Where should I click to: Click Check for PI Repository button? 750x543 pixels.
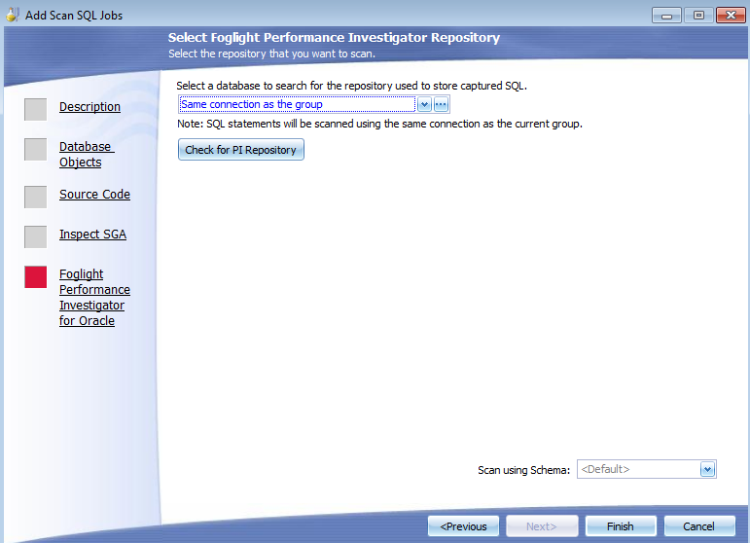tap(241, 150)
